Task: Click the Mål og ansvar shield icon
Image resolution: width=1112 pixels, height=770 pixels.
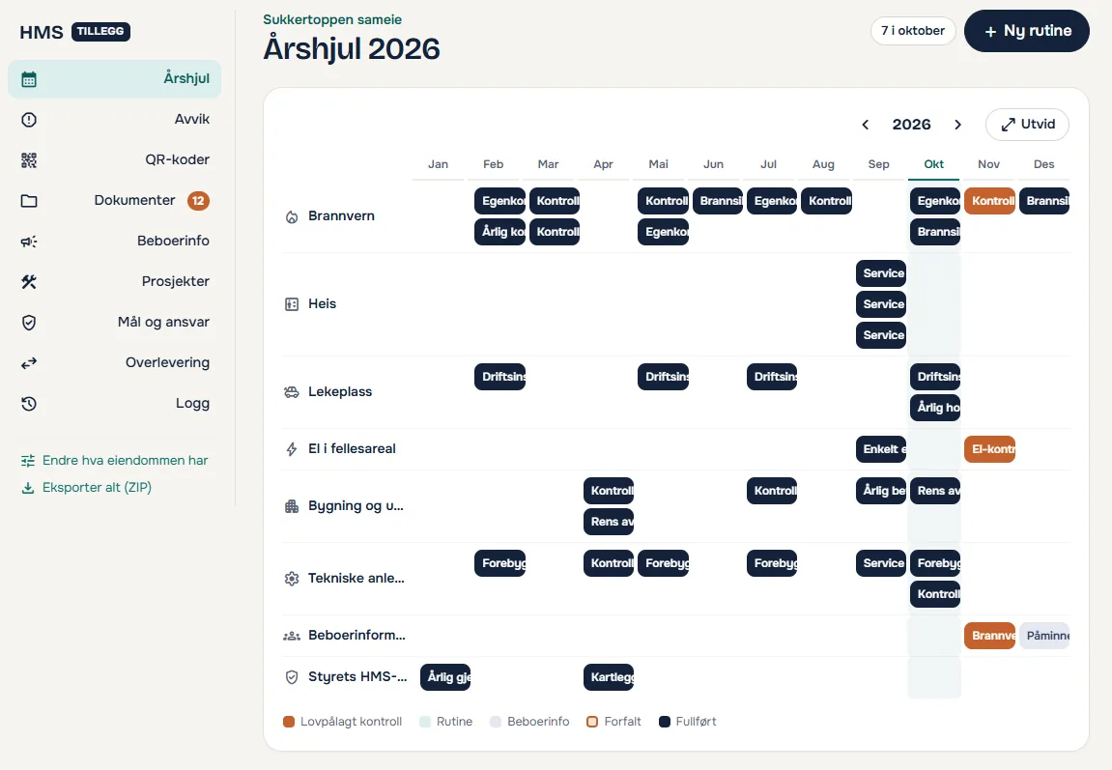Action: tap(29, 323)
